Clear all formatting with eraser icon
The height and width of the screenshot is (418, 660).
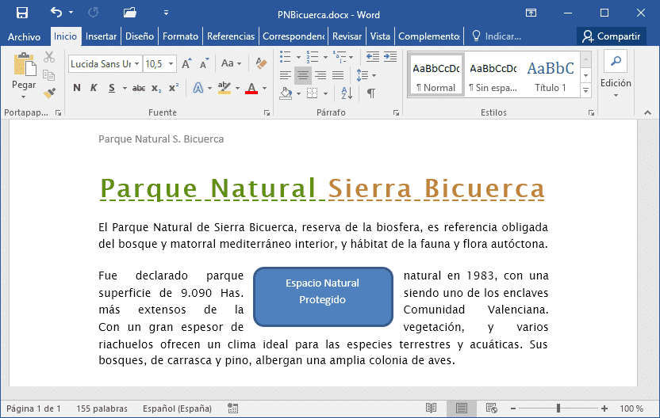tap(260, 63)
